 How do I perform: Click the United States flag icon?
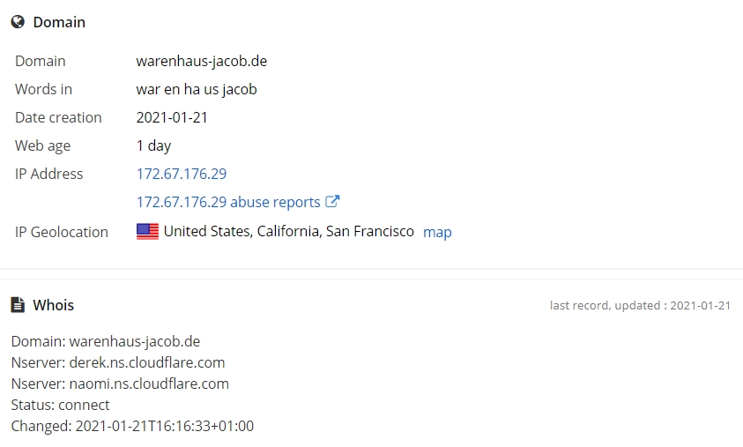coord(147,231)
